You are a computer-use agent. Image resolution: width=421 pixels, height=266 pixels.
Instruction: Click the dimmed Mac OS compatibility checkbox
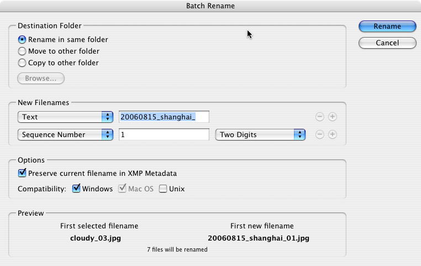tap(122, 189)
